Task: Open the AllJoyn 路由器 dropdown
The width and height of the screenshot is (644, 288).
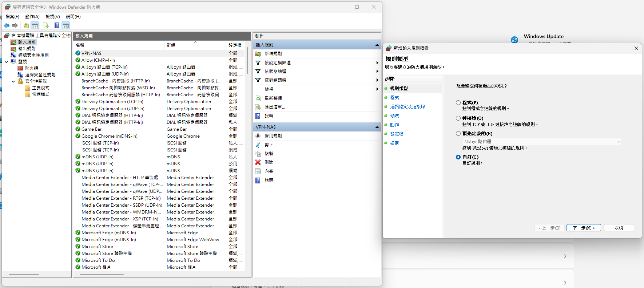Action: 541,142
